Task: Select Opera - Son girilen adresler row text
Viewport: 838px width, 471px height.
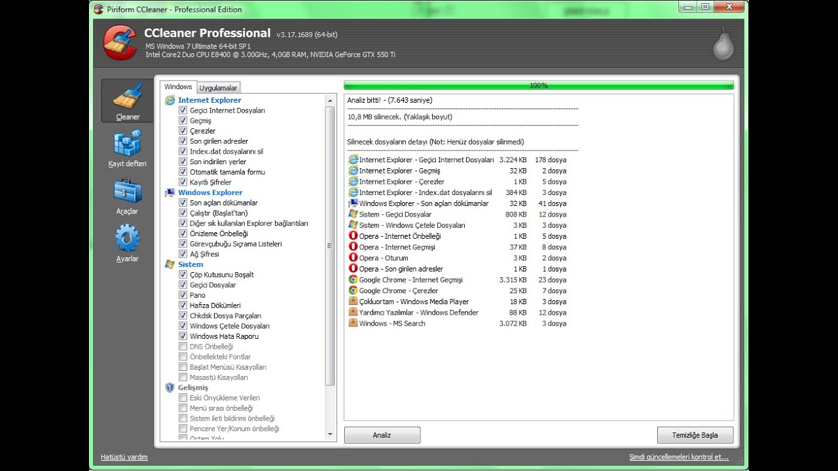Action: (401, 269)
